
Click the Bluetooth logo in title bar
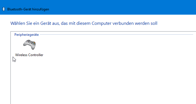4,9
